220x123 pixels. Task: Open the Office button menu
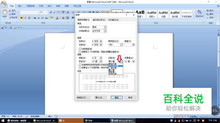point(3,4)
